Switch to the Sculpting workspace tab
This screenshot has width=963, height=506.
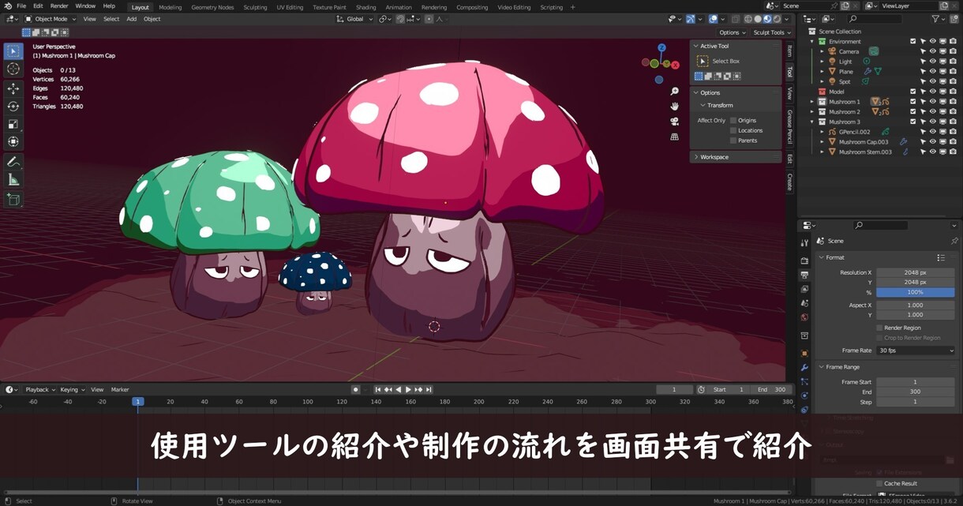255,7
